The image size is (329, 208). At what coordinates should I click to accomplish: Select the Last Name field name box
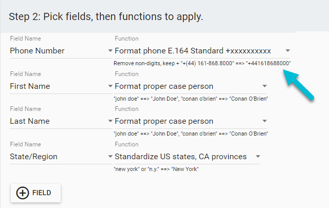tap(61, 121)
